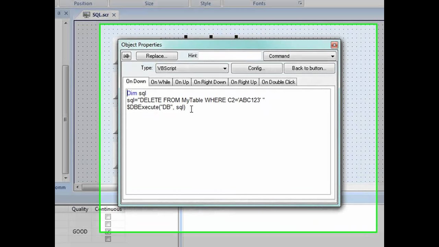This screenshot has height=247, width=439.
Task: Switch to the On Down tab
Action: click(136, 81)
